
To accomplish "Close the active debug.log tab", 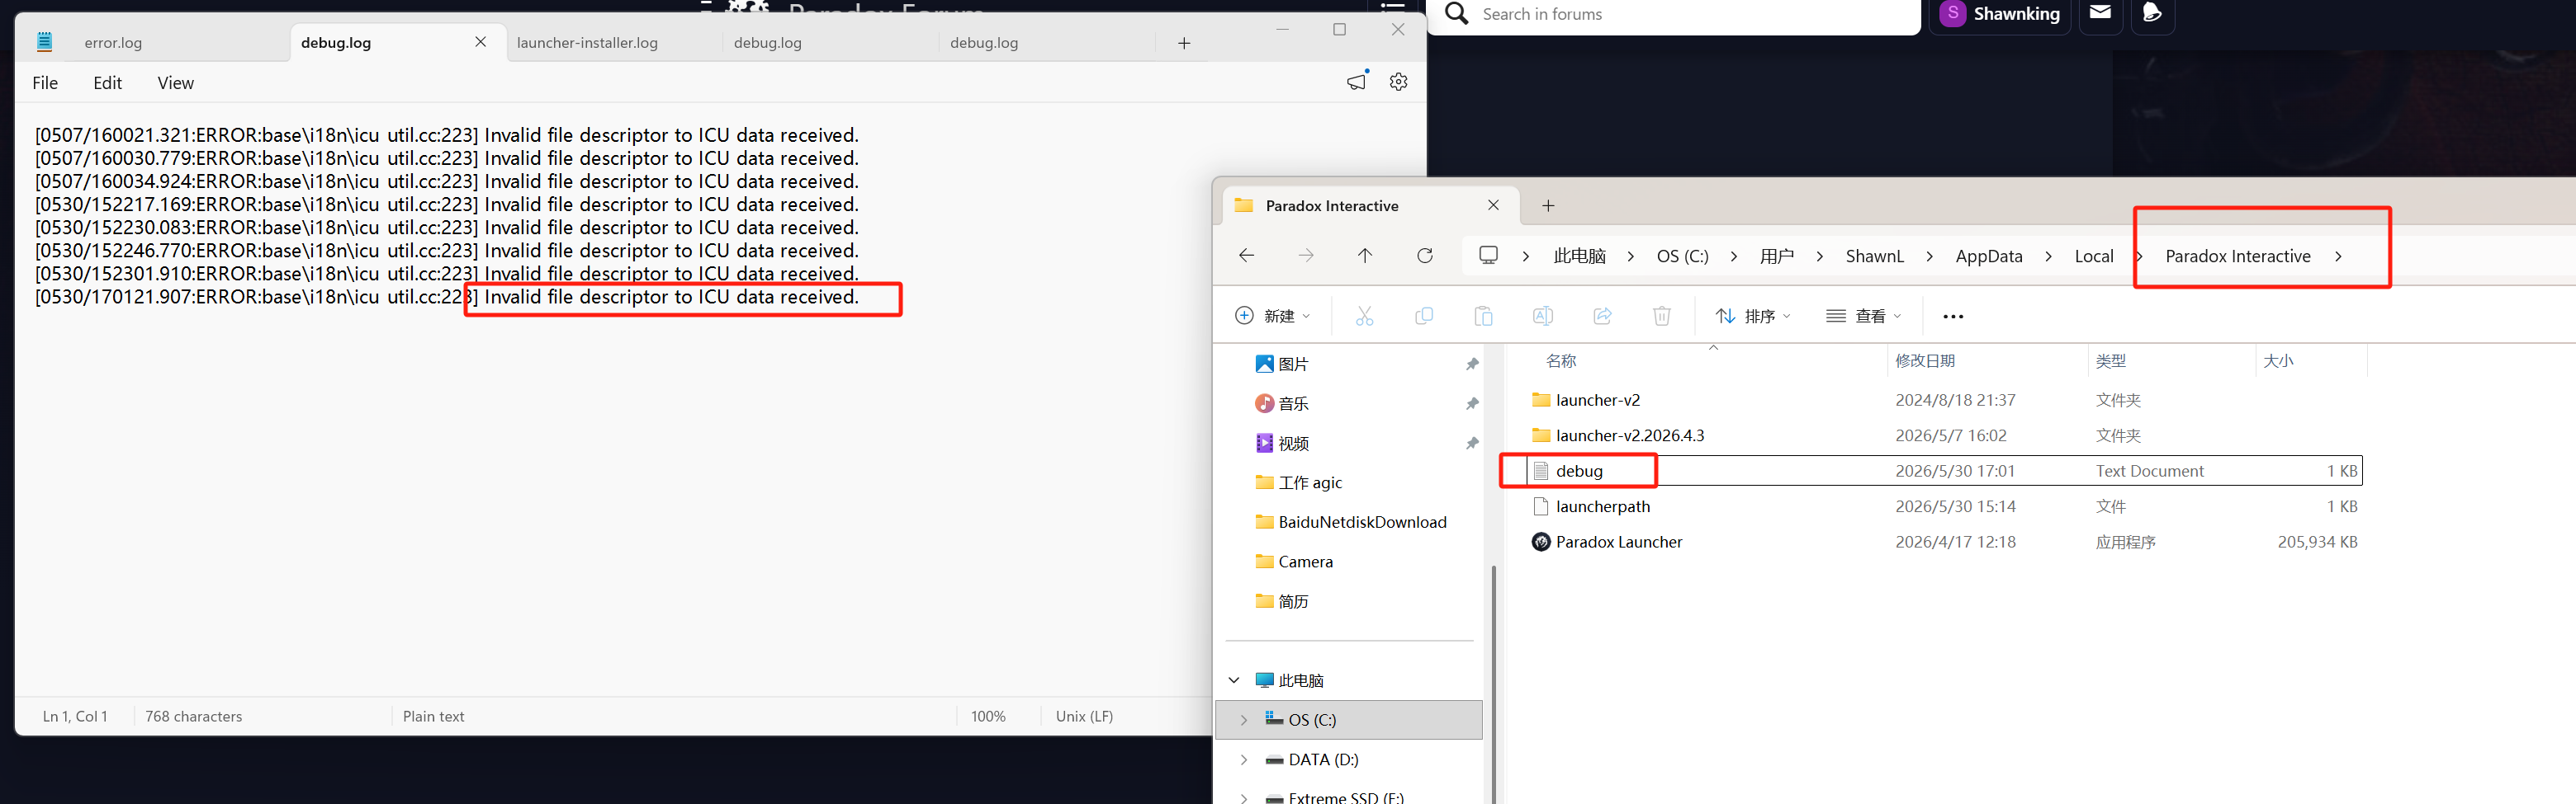I will tap(480, 42).
